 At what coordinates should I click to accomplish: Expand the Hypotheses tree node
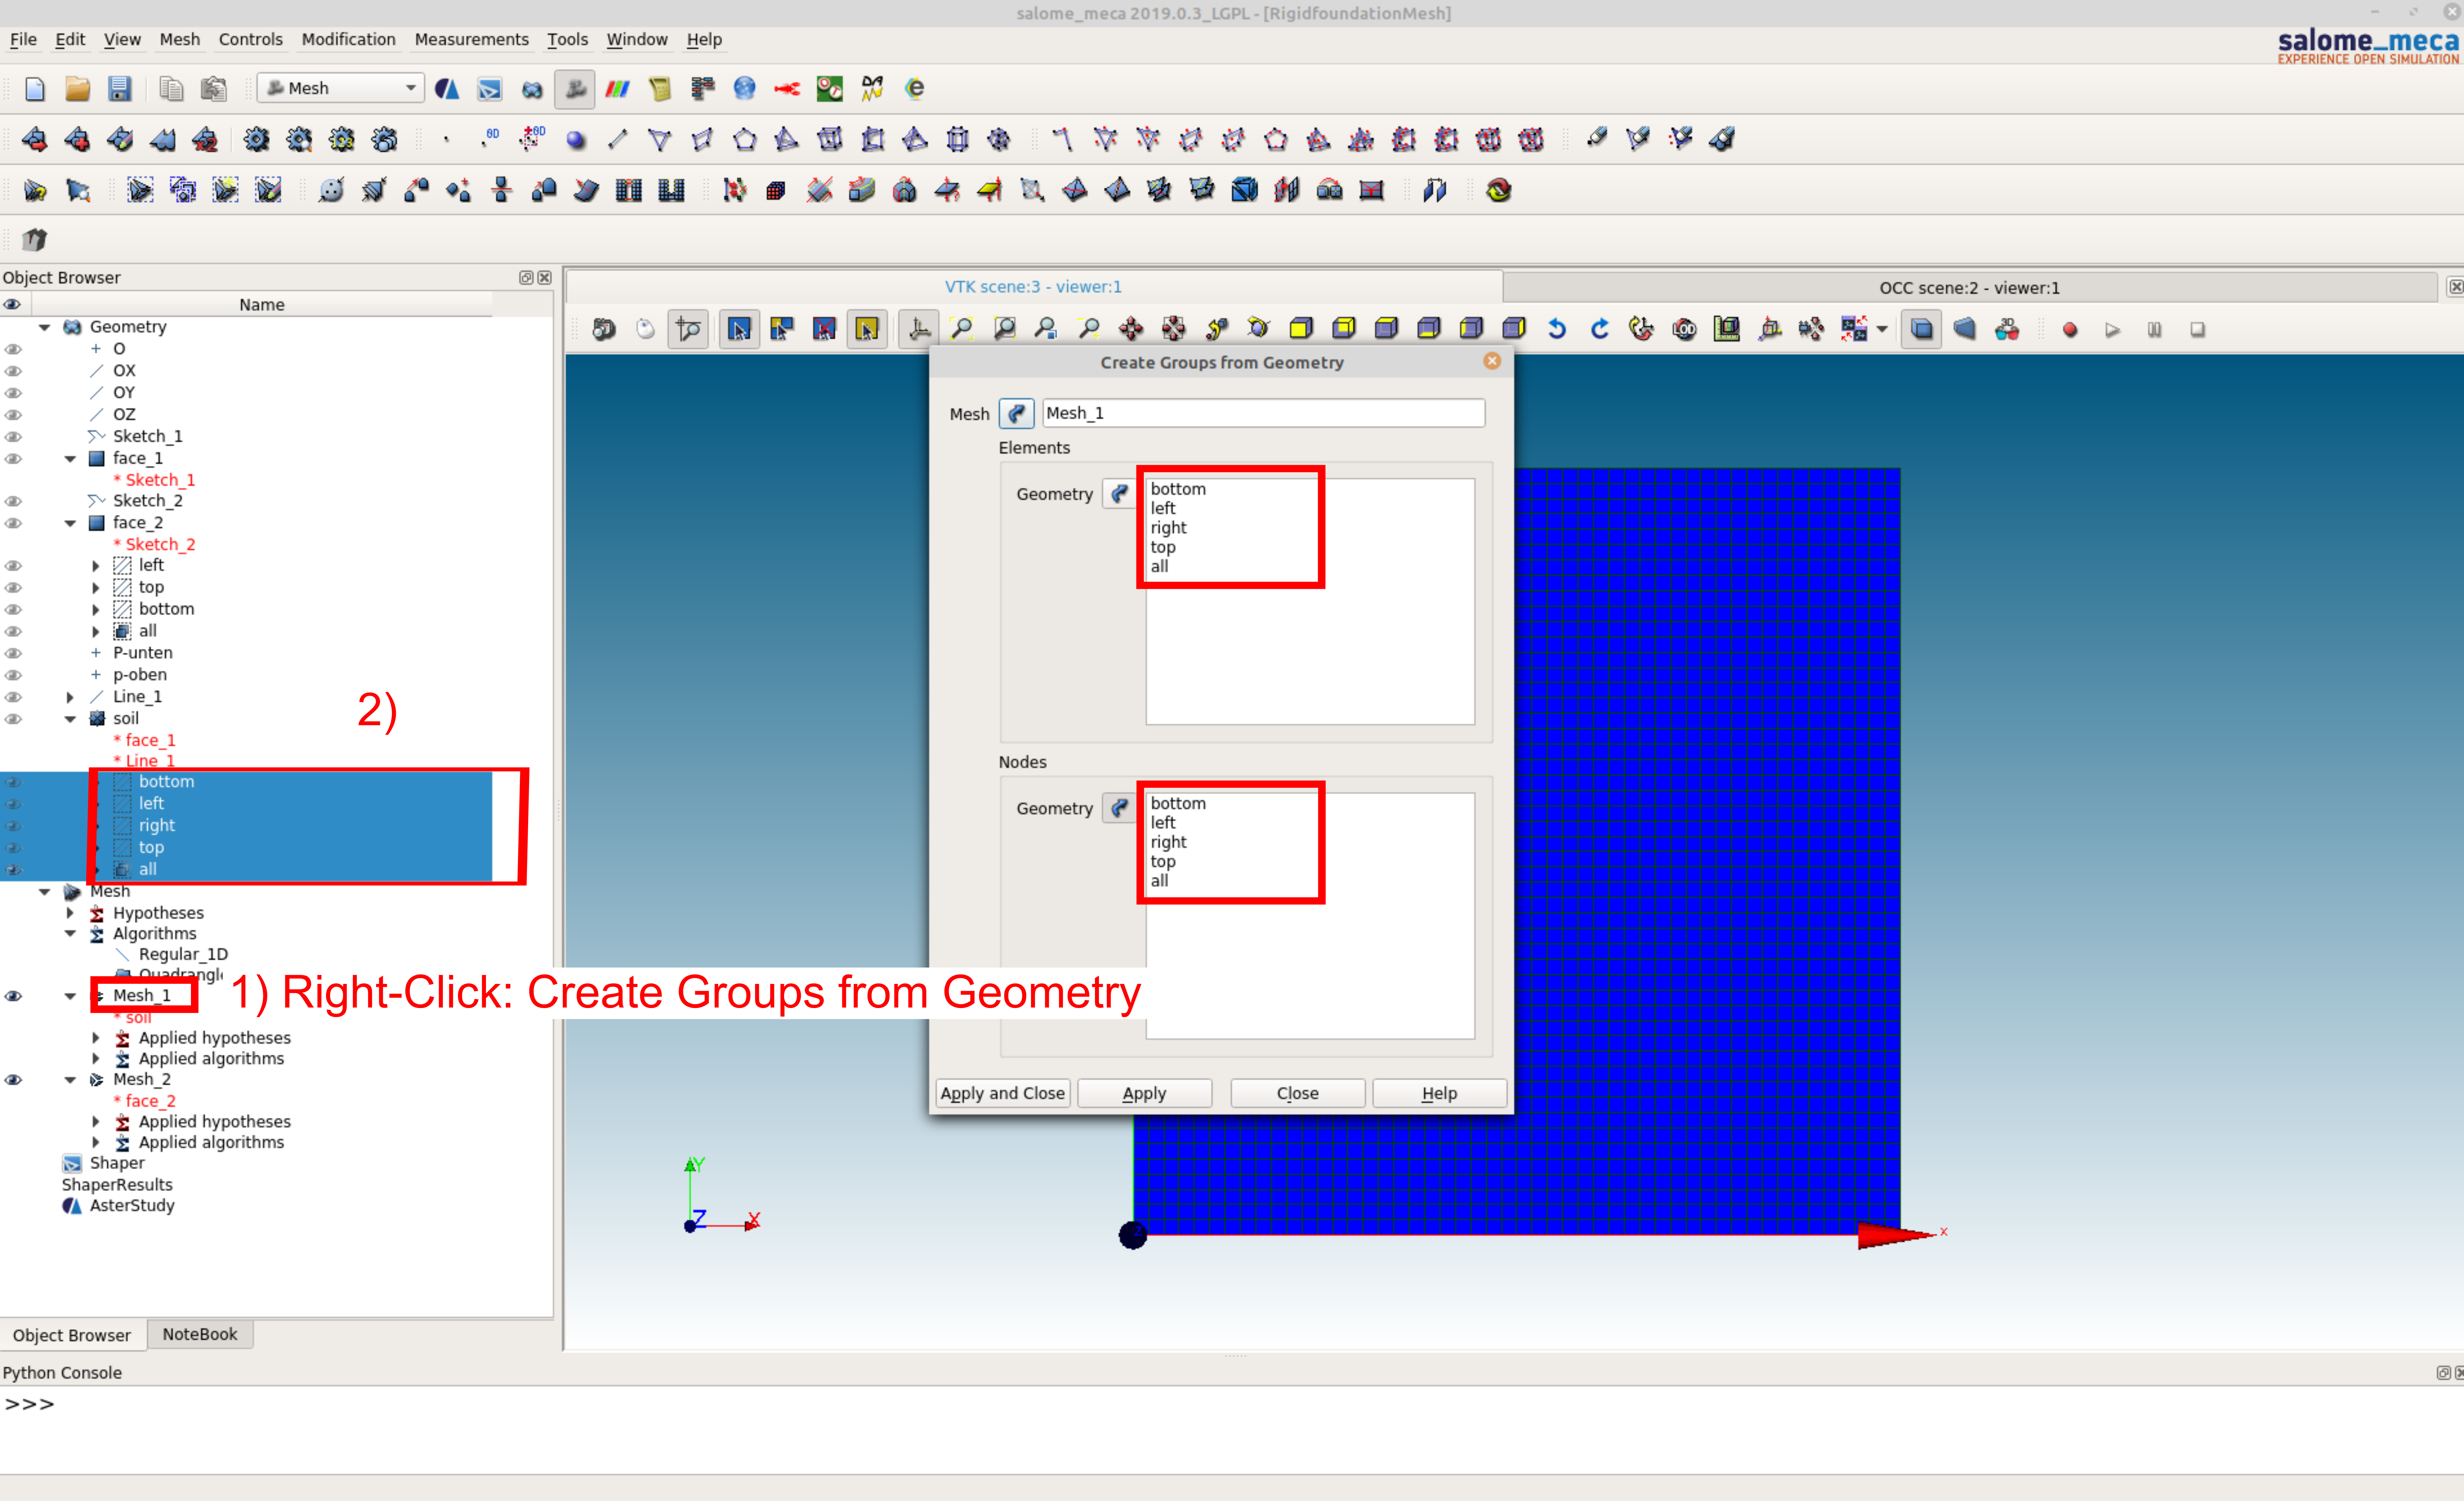click(70, 913)
